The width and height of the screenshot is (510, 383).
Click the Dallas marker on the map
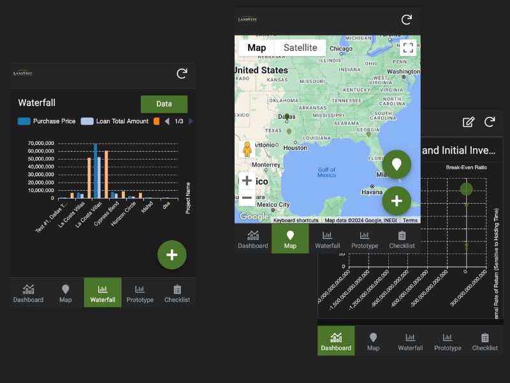[x=287, y=117]
